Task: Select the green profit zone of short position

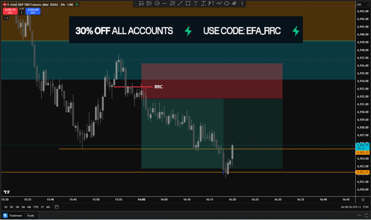Action: [212, 133]
